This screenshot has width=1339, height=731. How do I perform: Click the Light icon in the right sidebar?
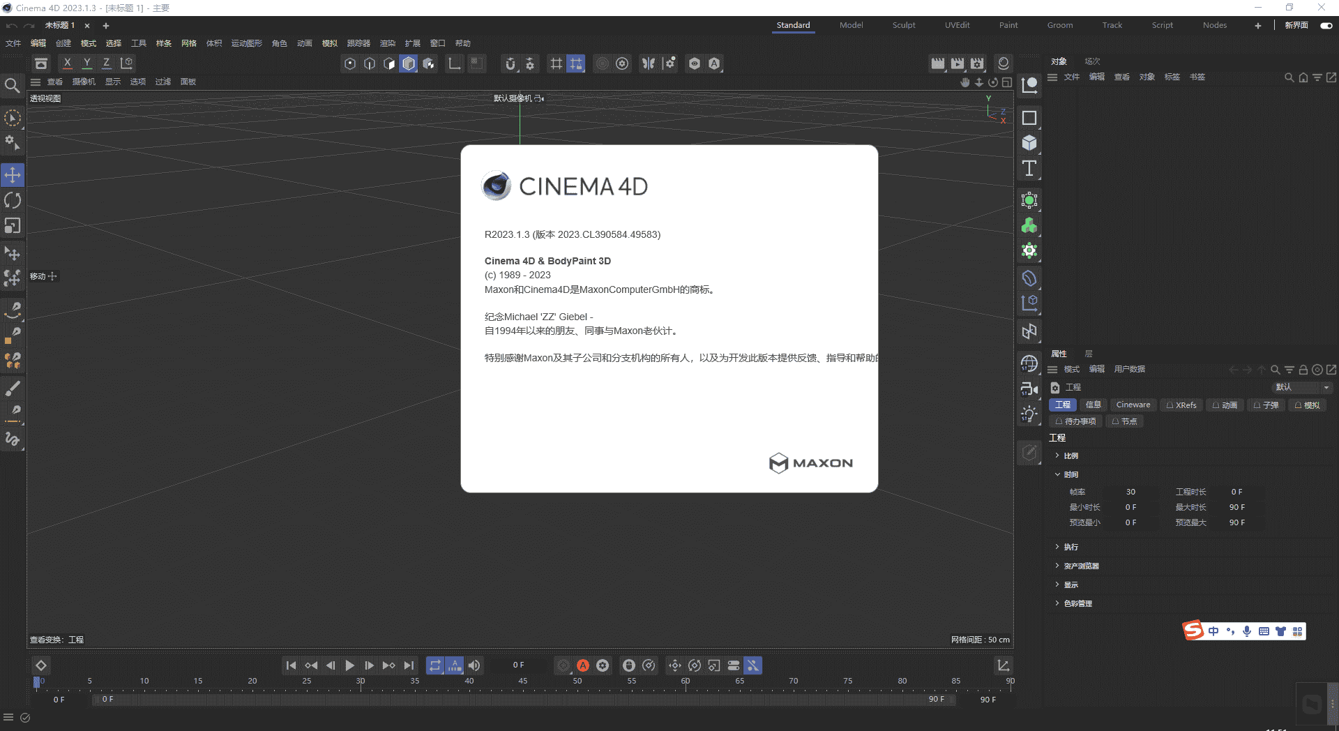[1029, 414]
